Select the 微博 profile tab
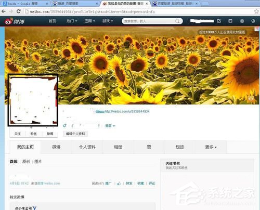Viewport: 260px width, 210px height. pyautogui.click(x=56, y=147)
